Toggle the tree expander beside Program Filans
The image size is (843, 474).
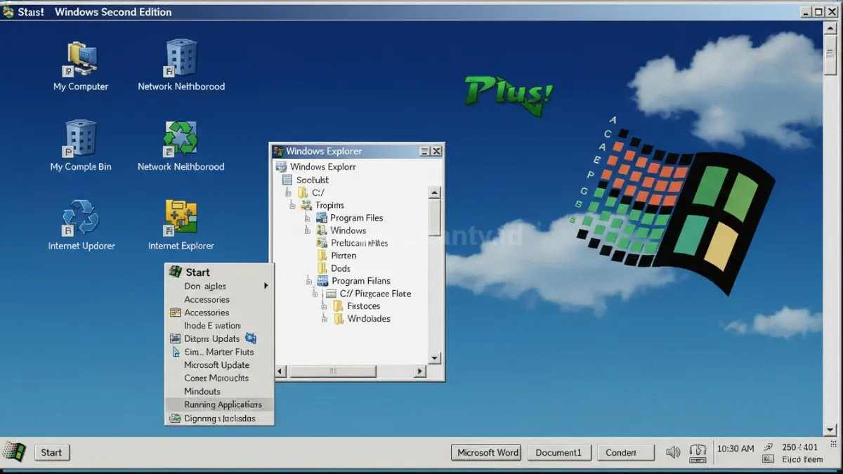coord(309,281)
